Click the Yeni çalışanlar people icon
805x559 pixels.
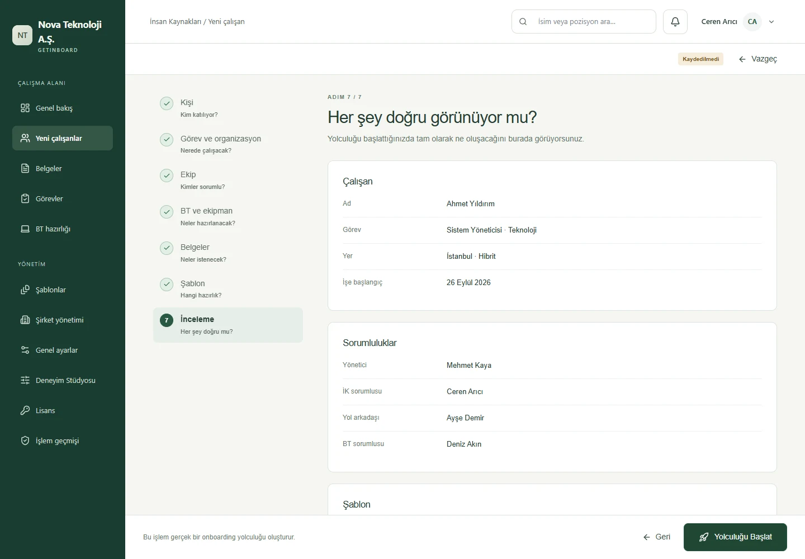coord(25,138)
